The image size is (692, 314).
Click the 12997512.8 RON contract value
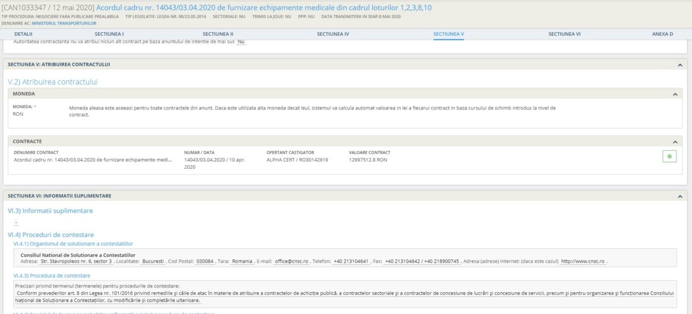click(x=368, y=160)
